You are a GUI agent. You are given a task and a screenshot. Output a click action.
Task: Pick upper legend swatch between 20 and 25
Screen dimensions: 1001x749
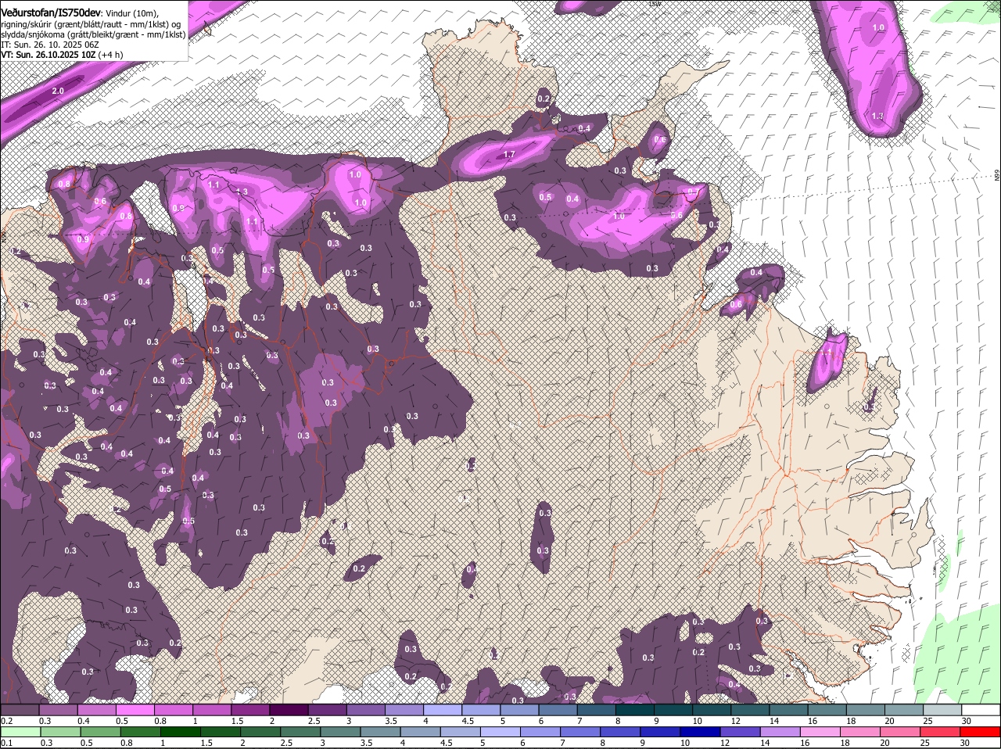904,710
